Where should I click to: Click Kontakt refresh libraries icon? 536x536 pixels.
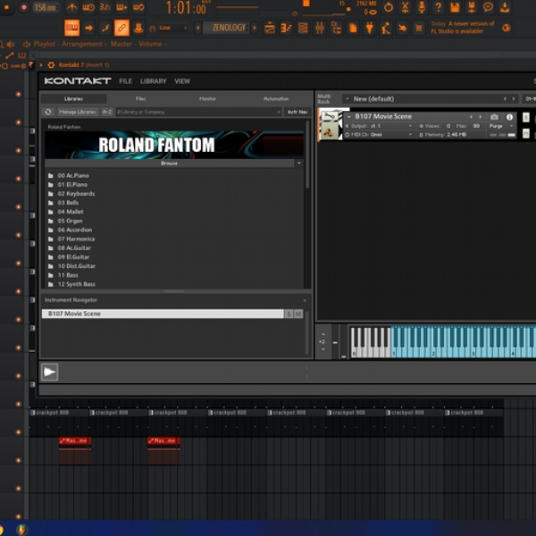tap(48, 112)
